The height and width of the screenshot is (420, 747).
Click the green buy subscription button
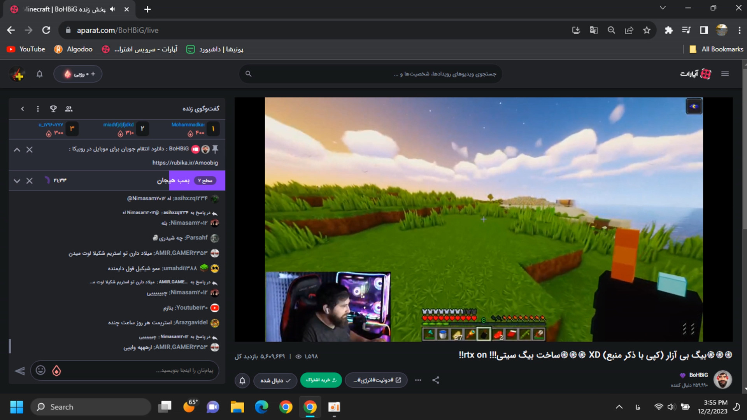[x=321, y=380]
